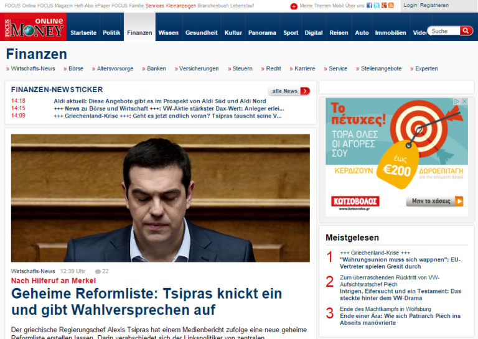Click the red plus icon beside Meine Themen
Screen dimensions: 478x339
(x=294, y=6)
